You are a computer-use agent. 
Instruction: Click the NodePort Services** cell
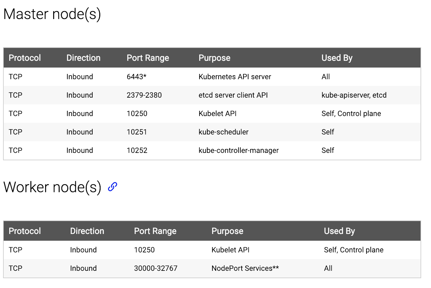pyautogui.click(x=245, y=268)
